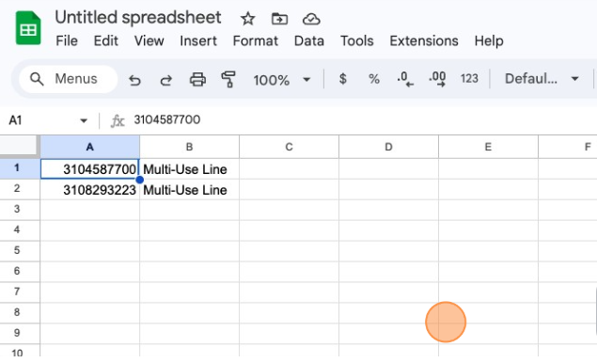The width and height of the screenshot is (597, 363).
Task: Select row 5 header
Action: pos(20,251)
